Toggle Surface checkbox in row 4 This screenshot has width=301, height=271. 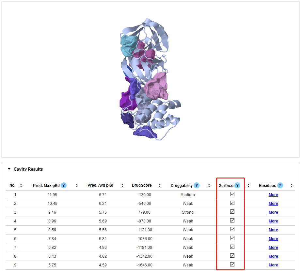click(232, 221)
